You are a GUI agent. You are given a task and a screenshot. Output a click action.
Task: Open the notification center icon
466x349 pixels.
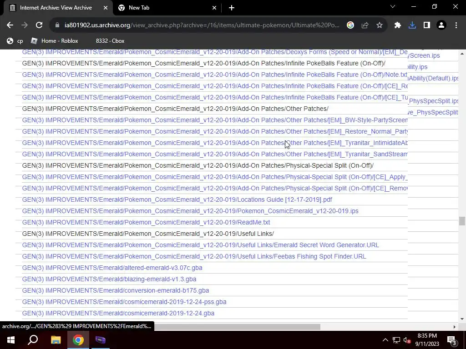(x=451, y=340)
